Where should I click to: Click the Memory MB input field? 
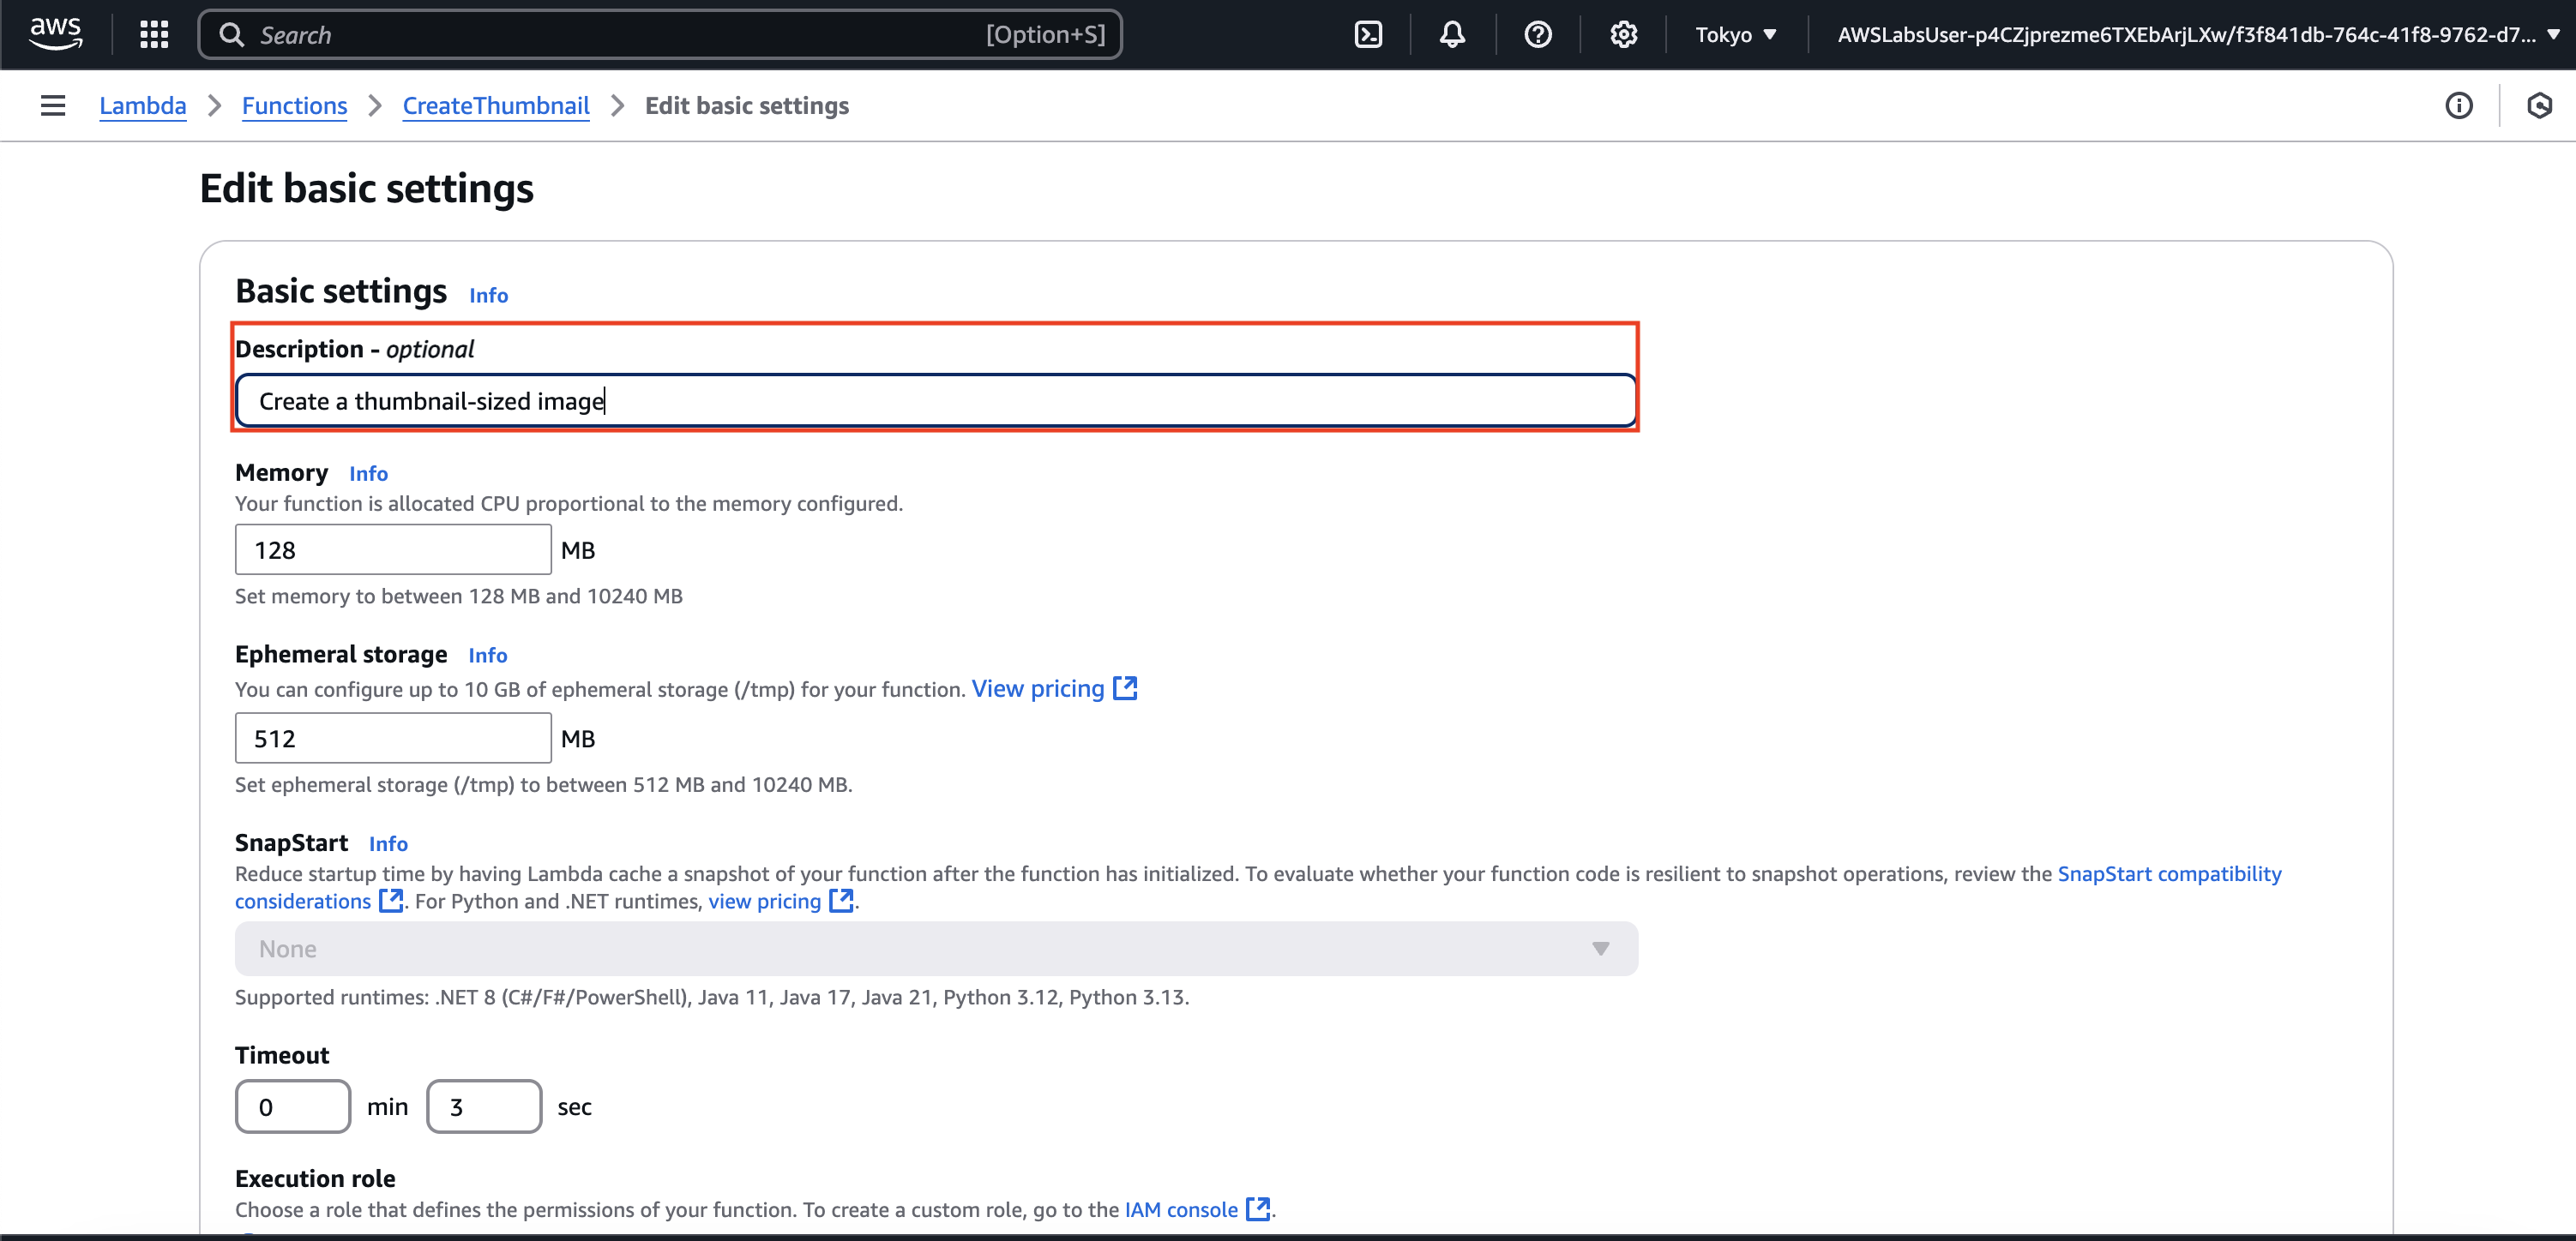(392, 549)
